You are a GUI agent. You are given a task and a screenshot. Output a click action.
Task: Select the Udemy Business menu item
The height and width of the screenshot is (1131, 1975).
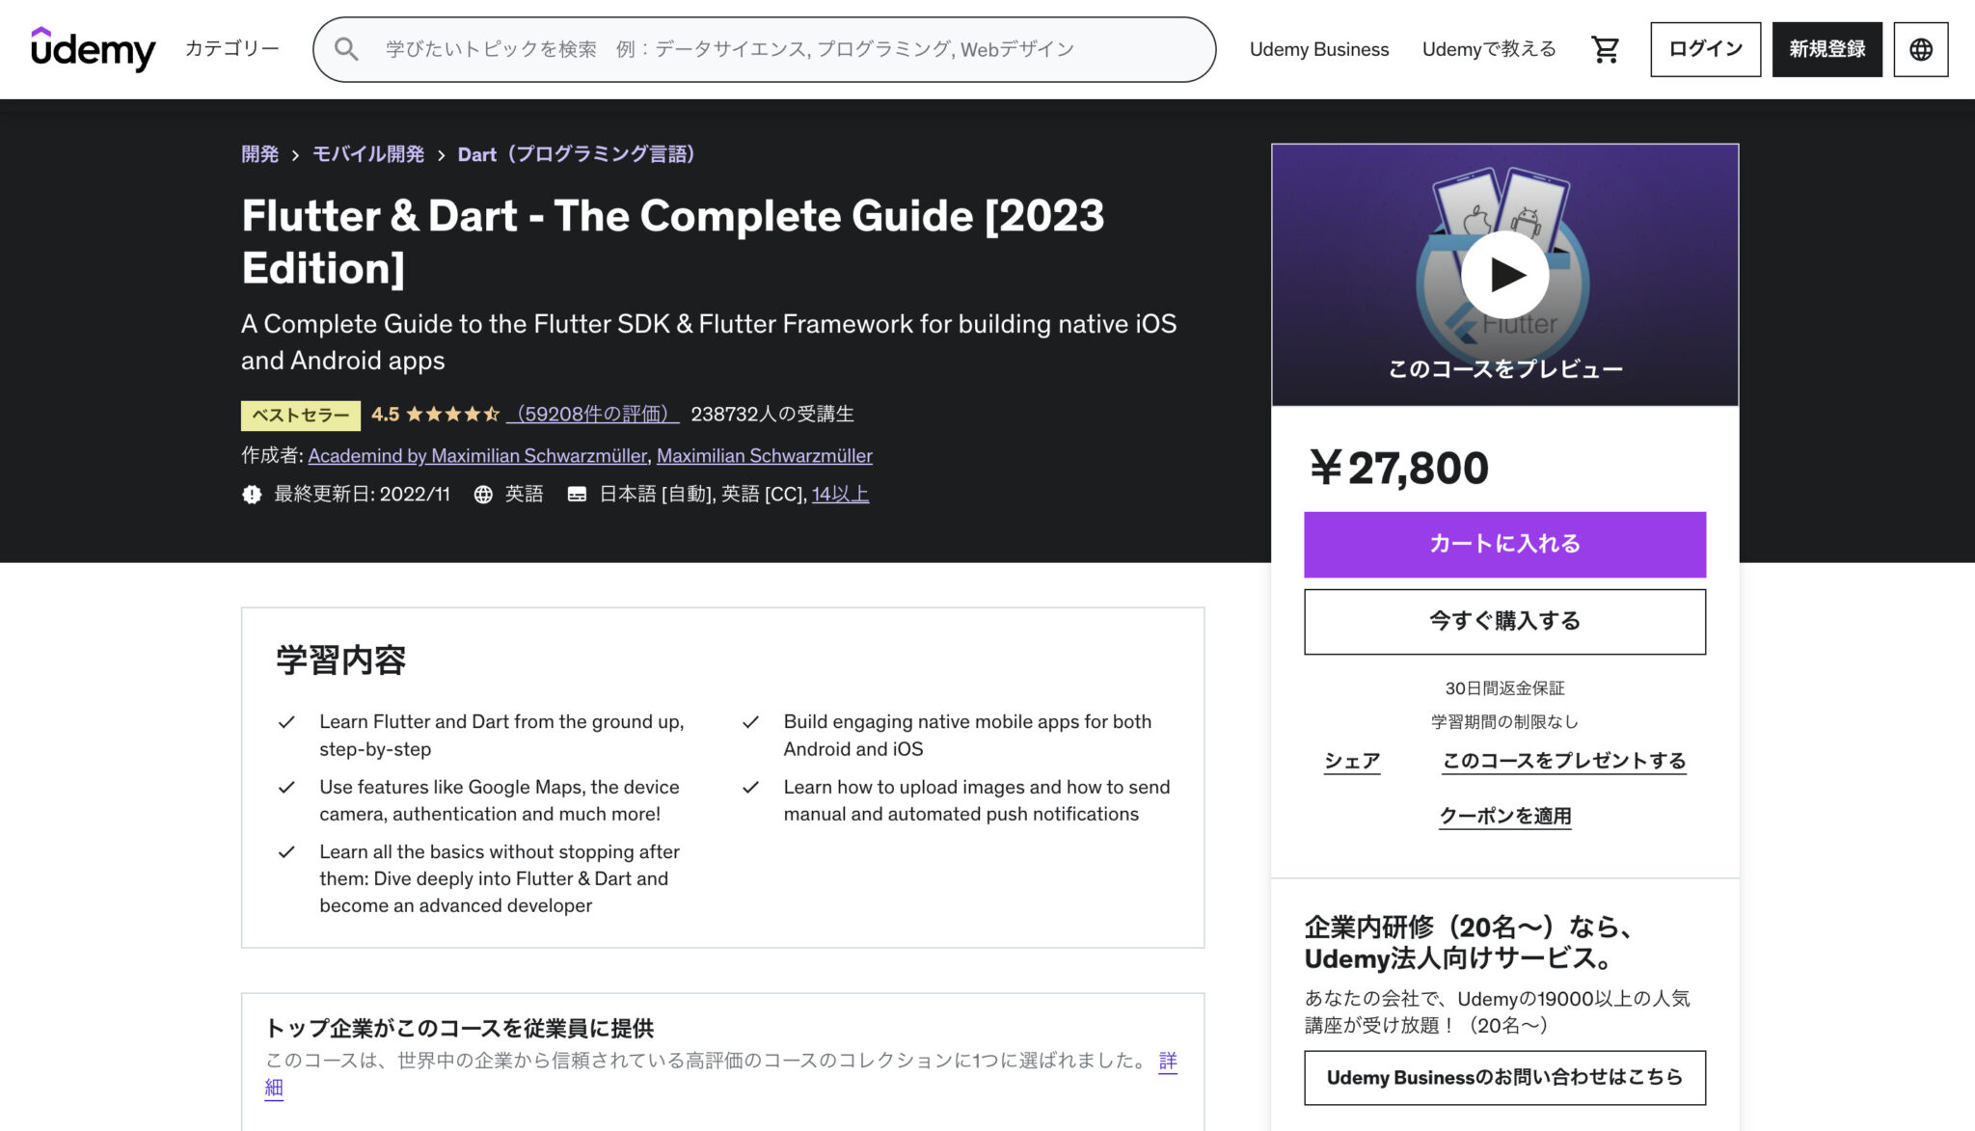[x=1319, y=48]
